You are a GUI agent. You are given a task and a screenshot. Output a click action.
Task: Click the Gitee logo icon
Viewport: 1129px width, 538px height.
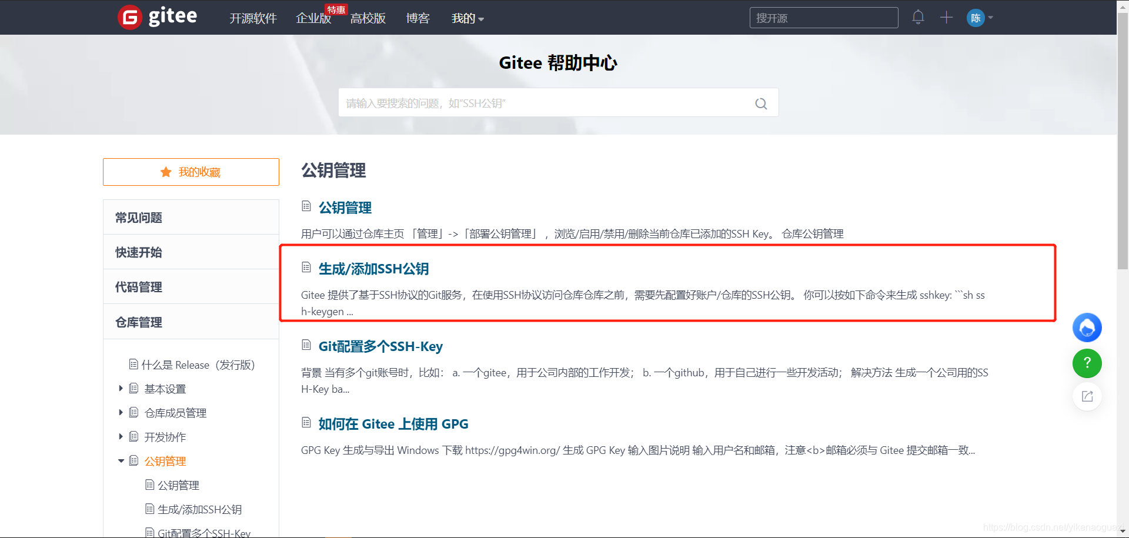click(130, 17)
